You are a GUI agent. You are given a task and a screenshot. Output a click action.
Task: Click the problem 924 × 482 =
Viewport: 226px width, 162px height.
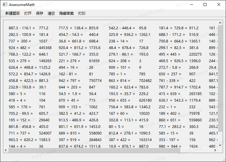click(x=19, y=48)
